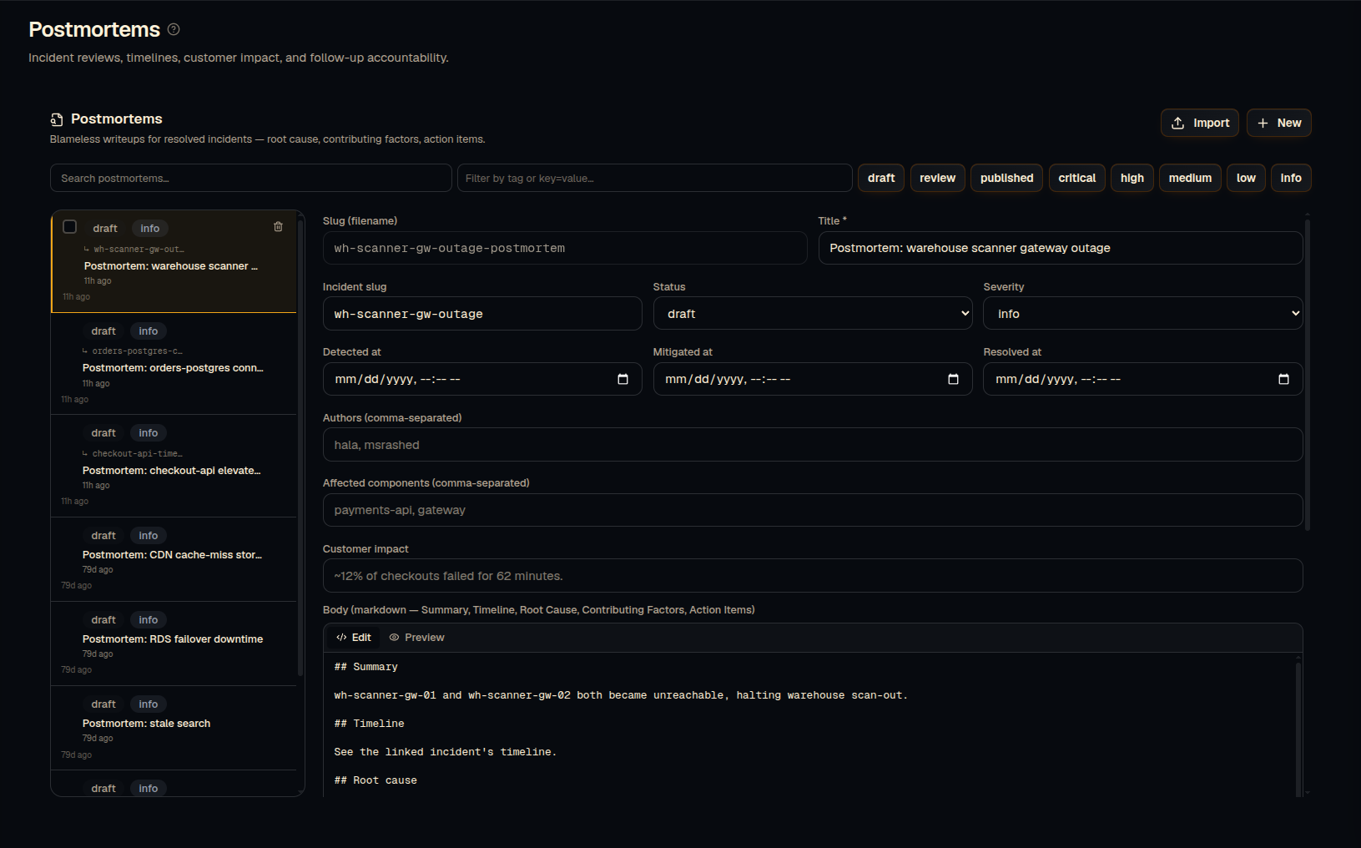Focus the Filter by tag or key=value field

coord(654,178)
